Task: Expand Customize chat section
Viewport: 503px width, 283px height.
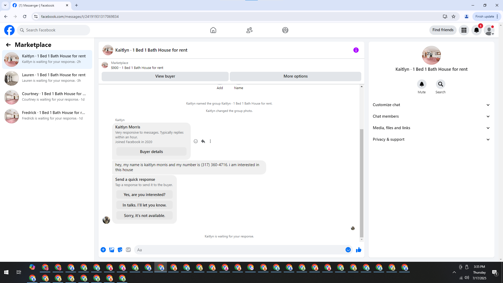Action: [x=431, y=105]
